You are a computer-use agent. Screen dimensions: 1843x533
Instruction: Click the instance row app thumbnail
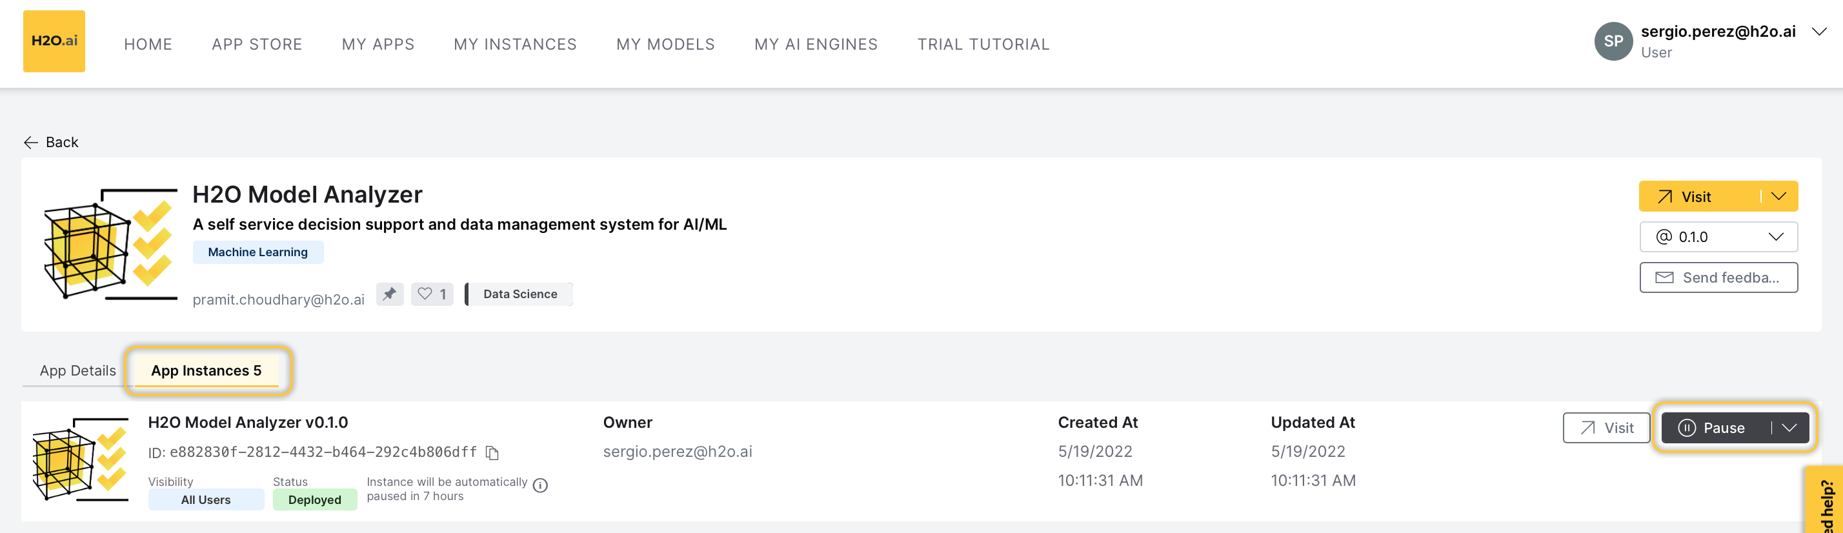click(x=80, y=459)
